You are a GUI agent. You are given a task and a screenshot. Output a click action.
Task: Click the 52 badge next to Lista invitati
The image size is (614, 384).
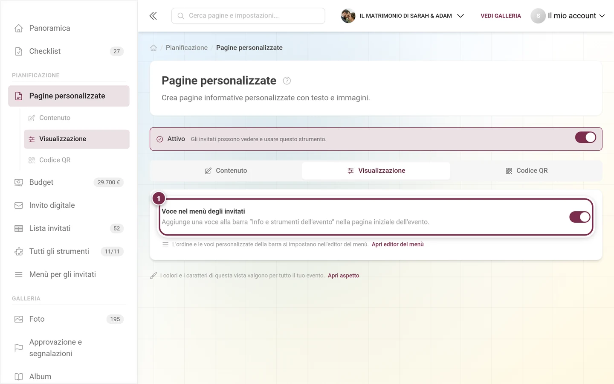117,228
